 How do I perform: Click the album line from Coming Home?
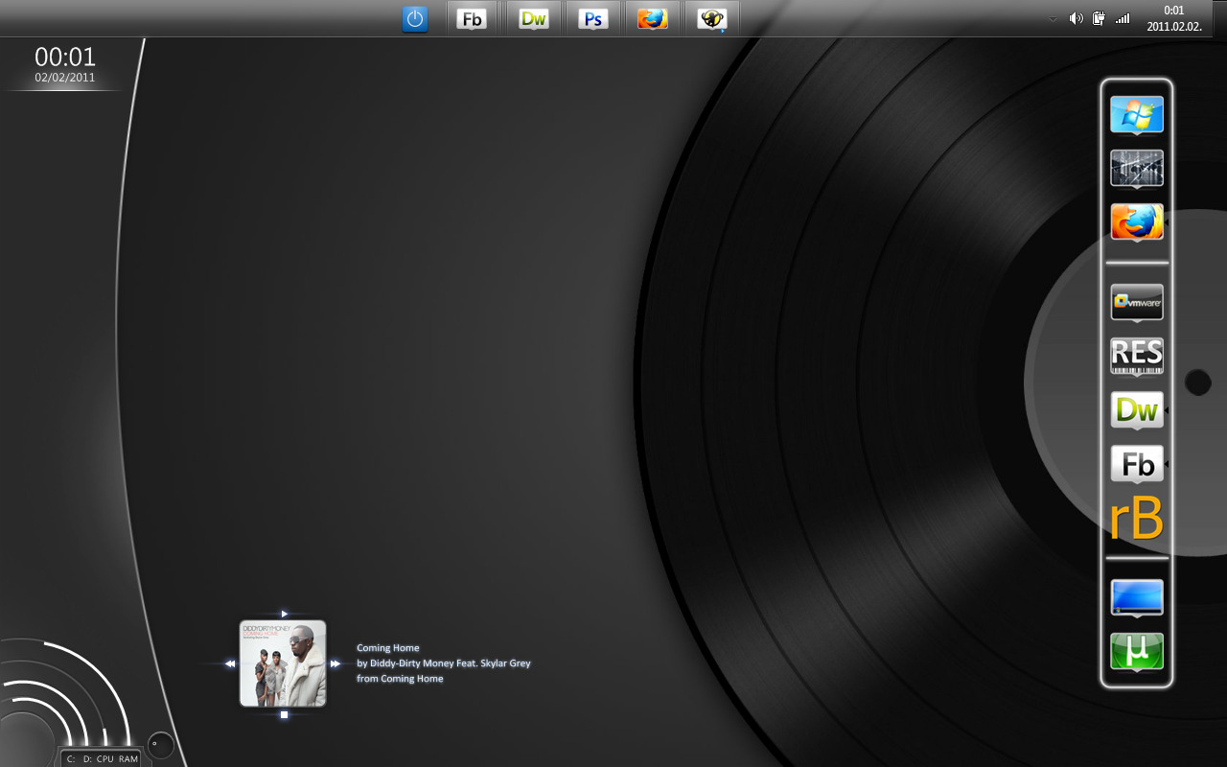(x=400, y=679)
